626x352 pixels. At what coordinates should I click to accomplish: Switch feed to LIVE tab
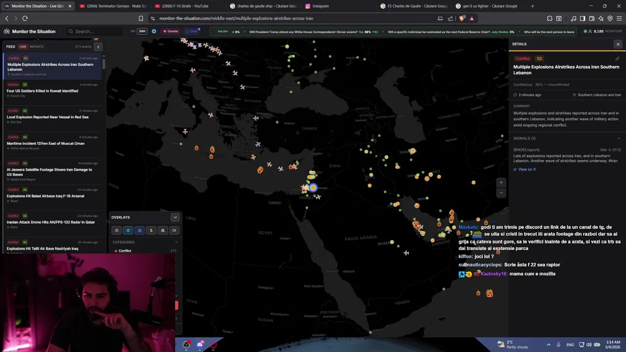[x=22, y=46]
